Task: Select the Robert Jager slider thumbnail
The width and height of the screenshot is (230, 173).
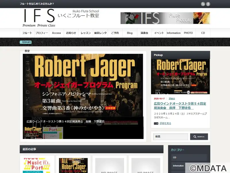Action: (x=33, y=133)
